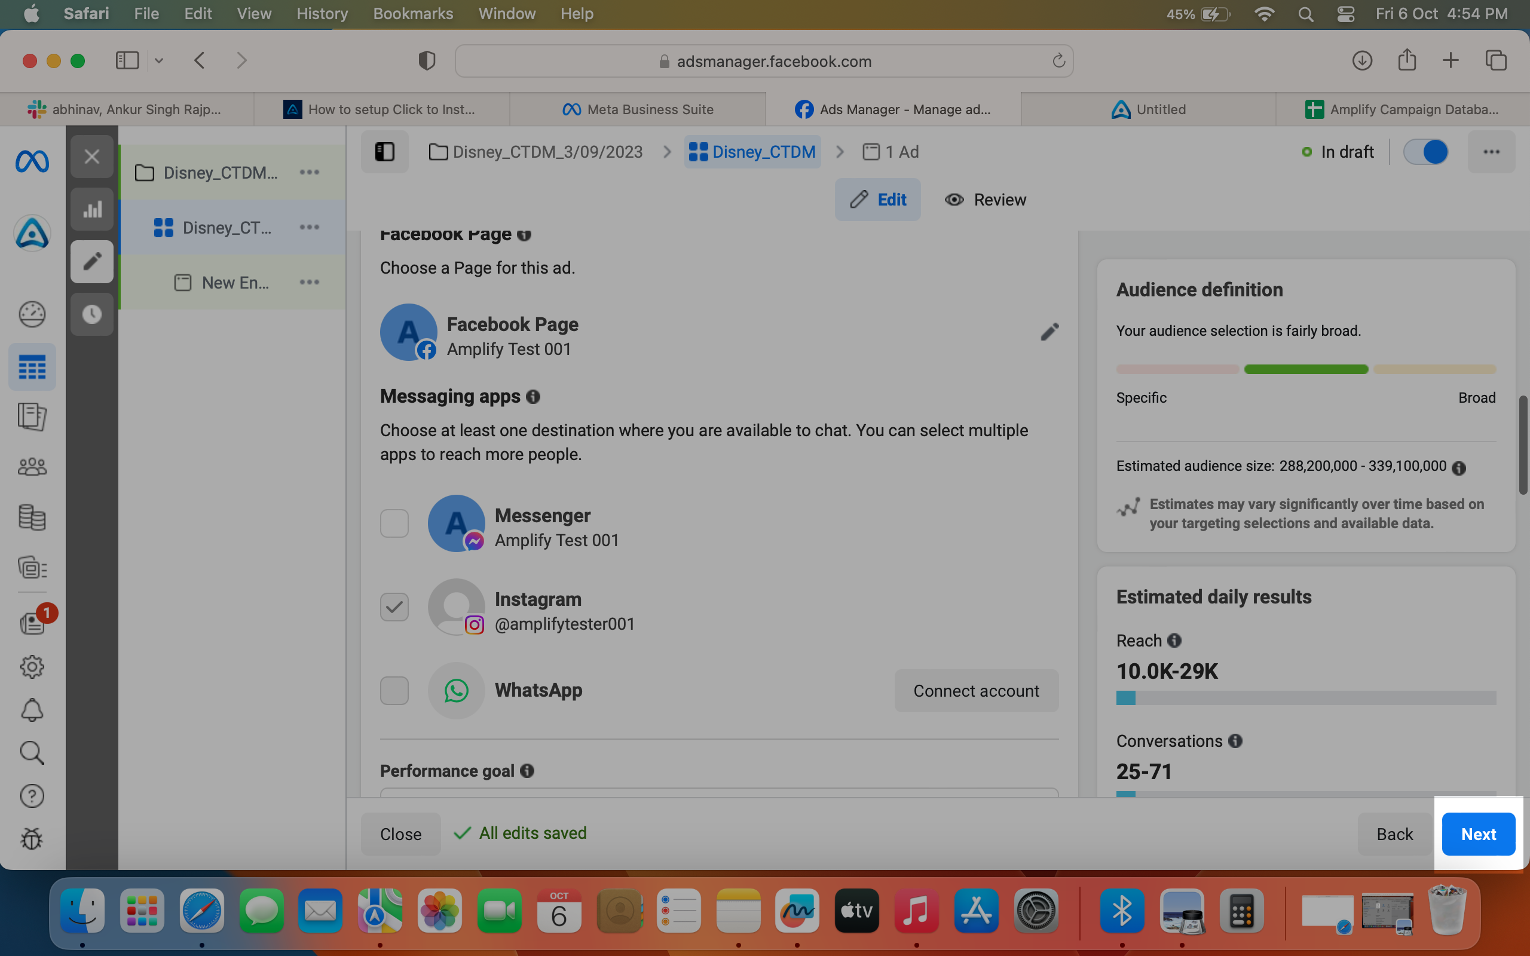The height and width of the screenshot is (956, 1530).
Task: Turn off the ad set status toggle
Action: [x=1425, y=152]
